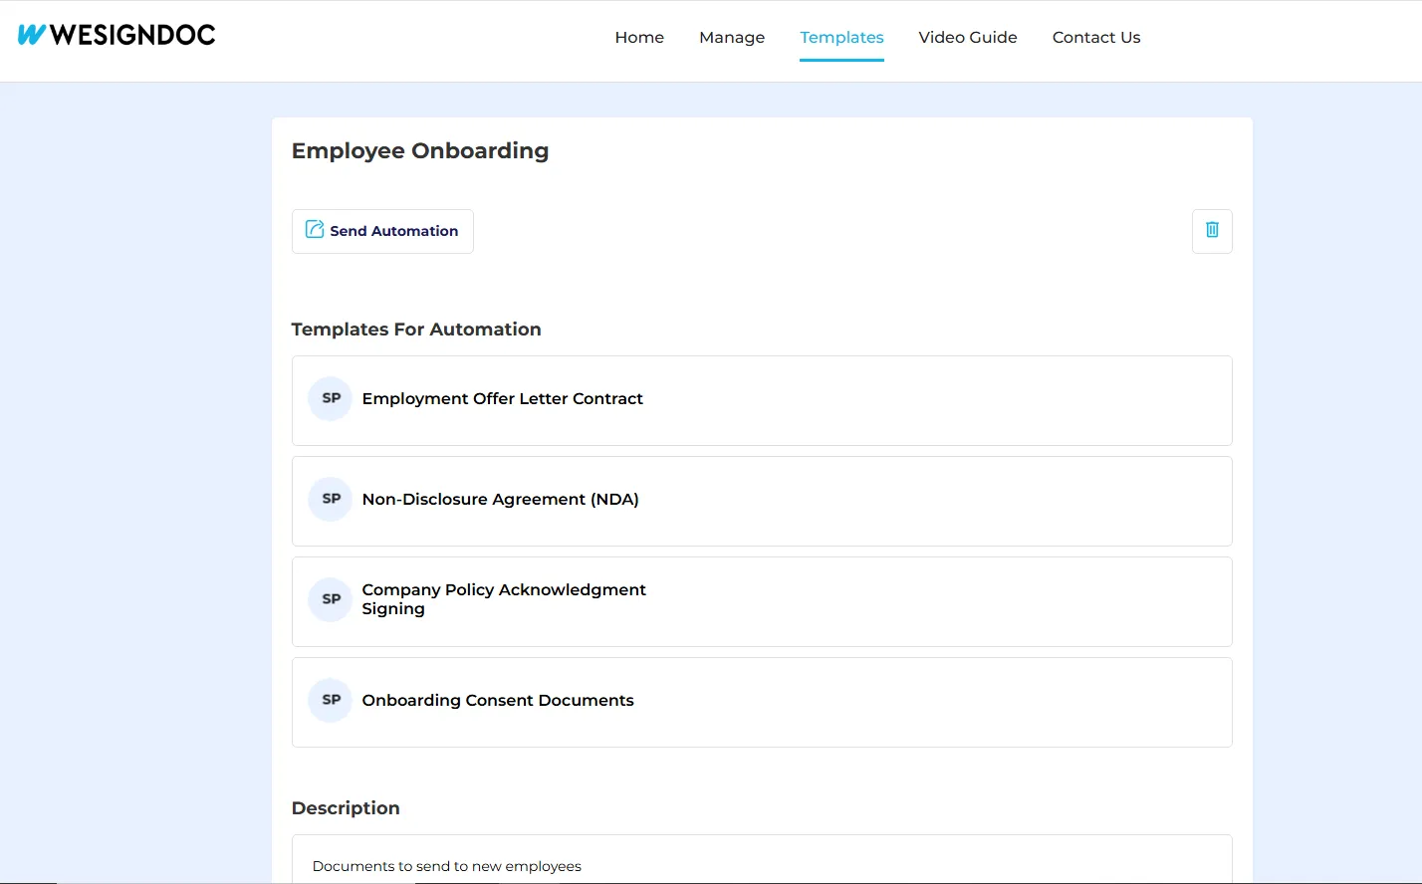This screenshot has width=1422, height=884.
Task: Click the Send Automation edit icon
Action: tap(315, 230)
